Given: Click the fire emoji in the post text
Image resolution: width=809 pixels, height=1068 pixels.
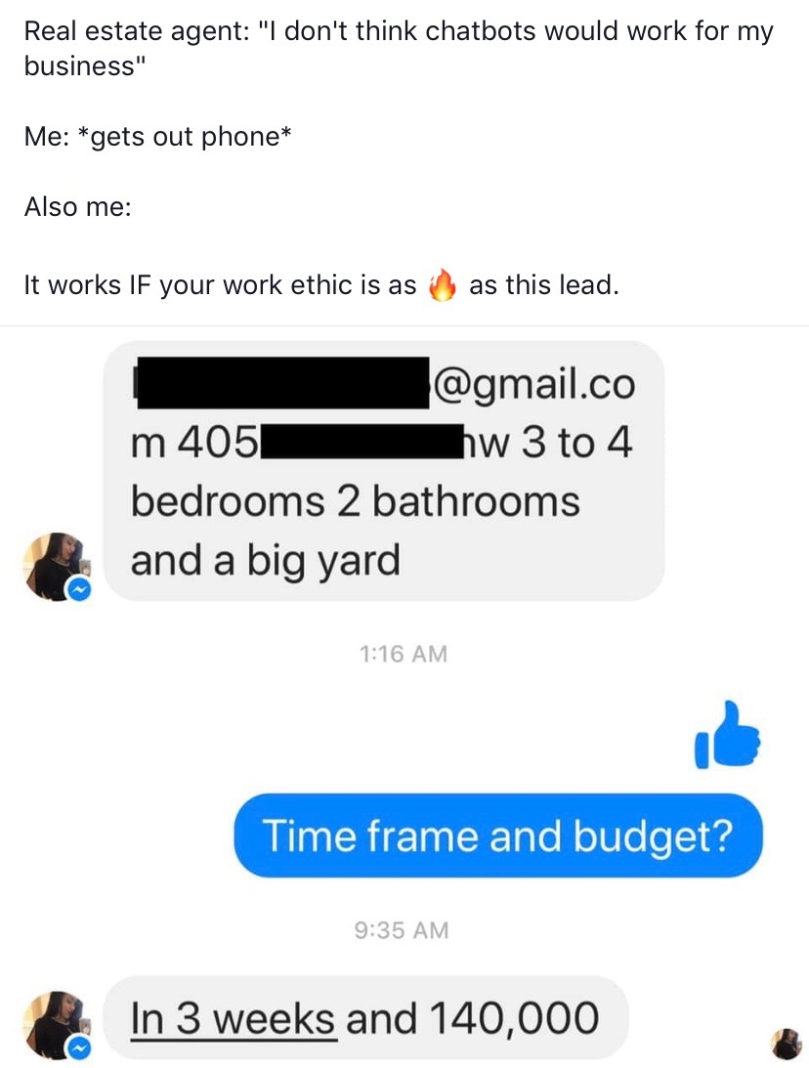Looking at the screenshot, I should pos(442,284).
